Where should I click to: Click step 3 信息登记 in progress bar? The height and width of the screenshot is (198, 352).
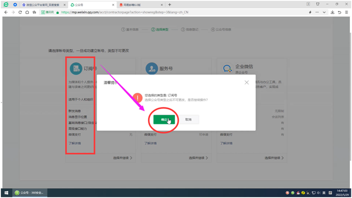click(190, 29)
